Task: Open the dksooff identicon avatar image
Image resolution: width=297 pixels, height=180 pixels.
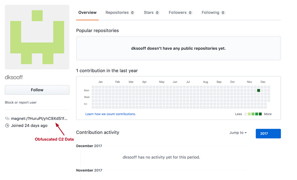Action: [x=37, y=37]
